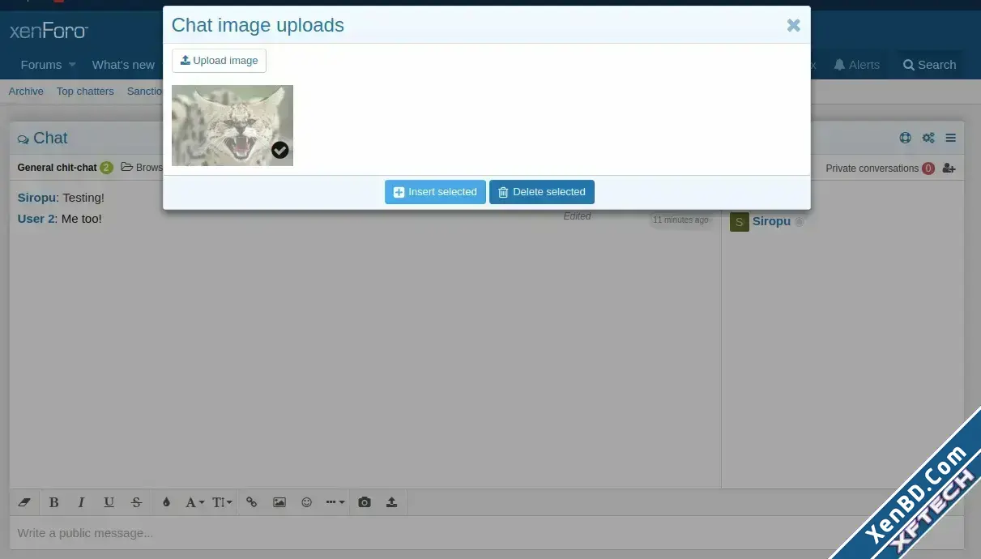The image size is (981, 559).
Task: Open the text color droplet tool
Action: pyautogui.click(x=166, y=502)
